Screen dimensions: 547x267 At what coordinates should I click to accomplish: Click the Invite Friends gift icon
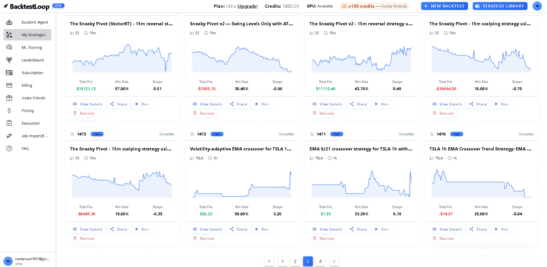point(9,98)
